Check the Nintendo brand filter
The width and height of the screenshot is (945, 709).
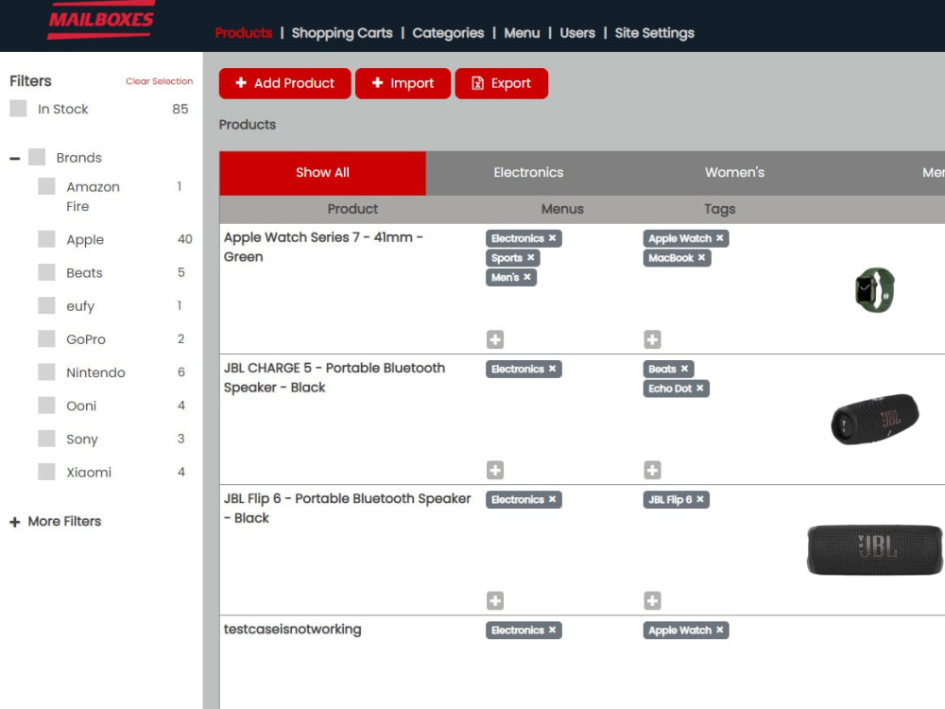pos(46,372)
